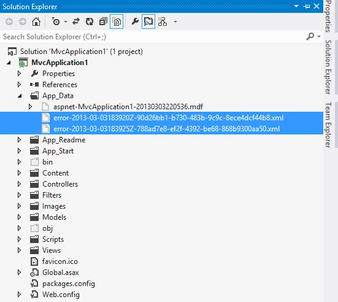The width and height of the screenshot is (338, 302).
Task: Toggle the auto-hide pin icon
Action: tap(306, 7)
